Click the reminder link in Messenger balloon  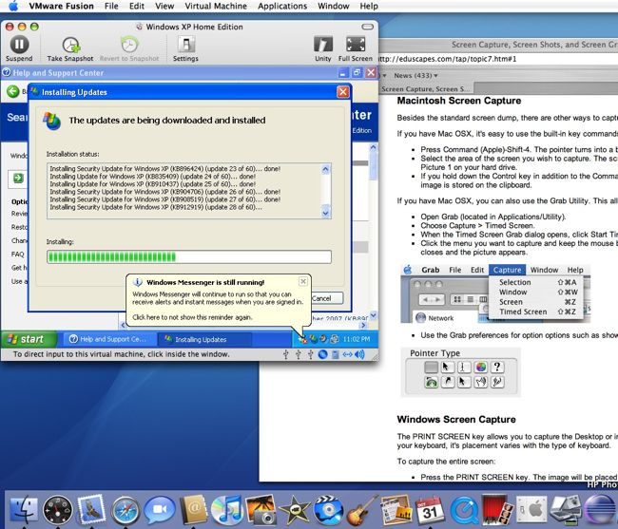[192, 317]
